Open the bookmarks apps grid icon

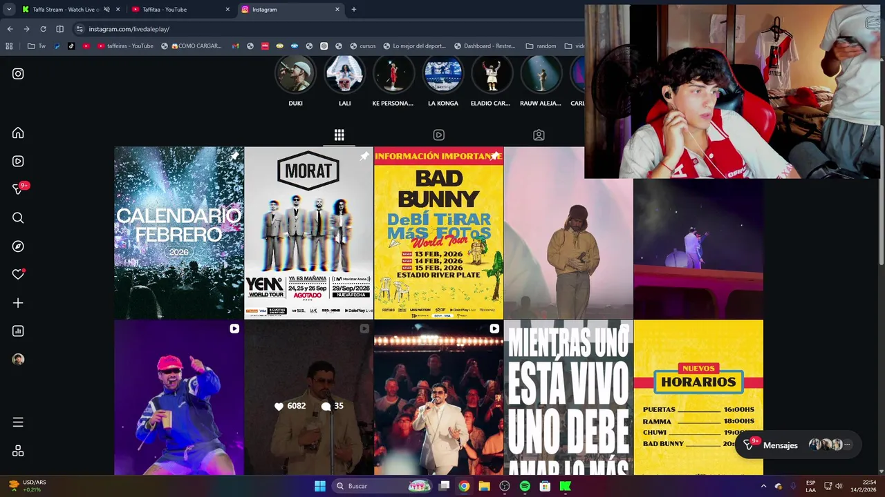9,46
